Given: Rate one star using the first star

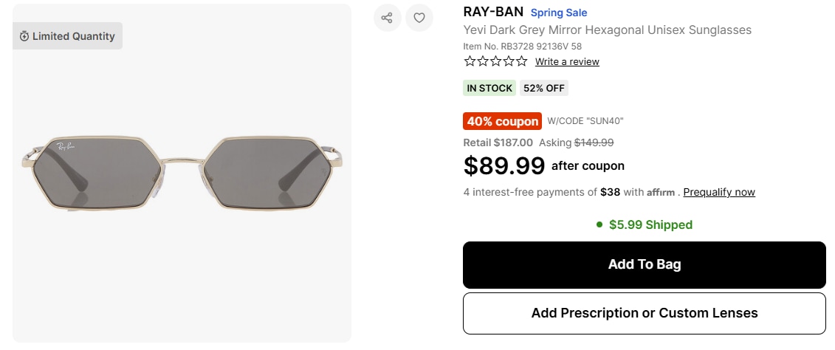Looking at the screenshot, I should (x=470, y=61).
